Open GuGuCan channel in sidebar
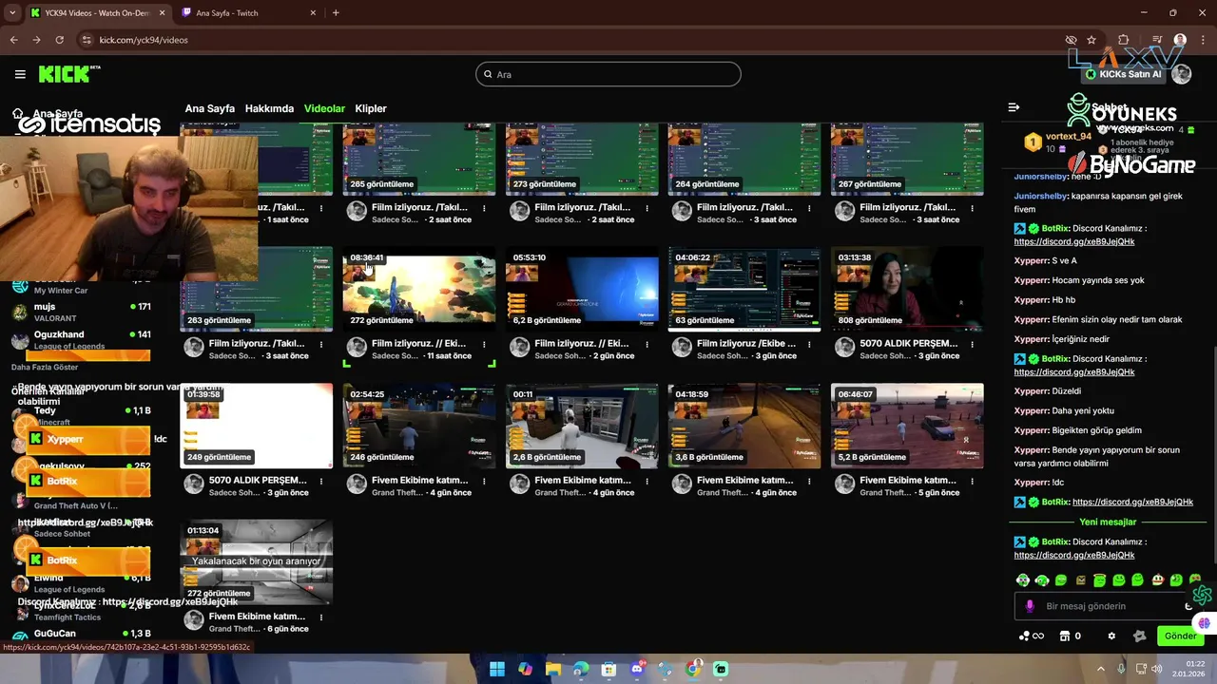Screen dimensions: 1217x684 81,634
